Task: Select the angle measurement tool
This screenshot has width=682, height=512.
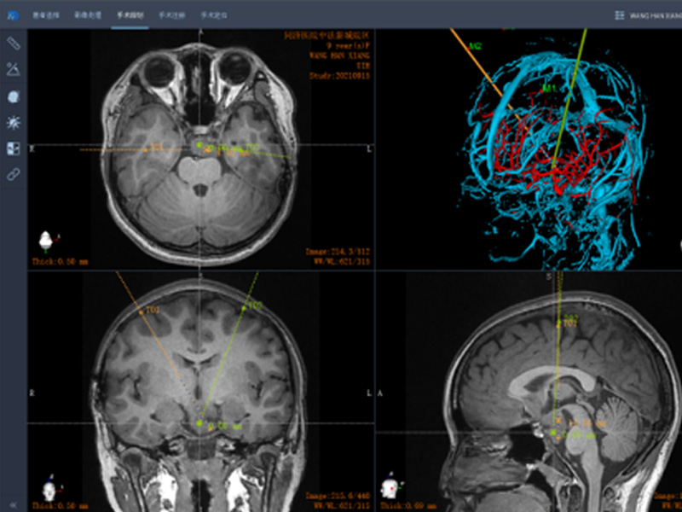Action: tap(13, 69)
